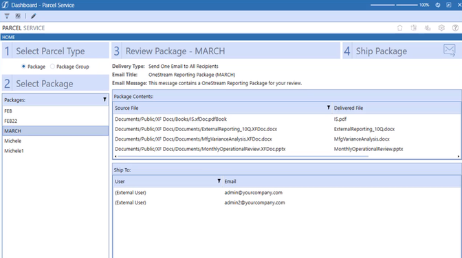This screenshot has width=462, height=258.
Task: Open the help question mark icon
Action: pos(455,28)
